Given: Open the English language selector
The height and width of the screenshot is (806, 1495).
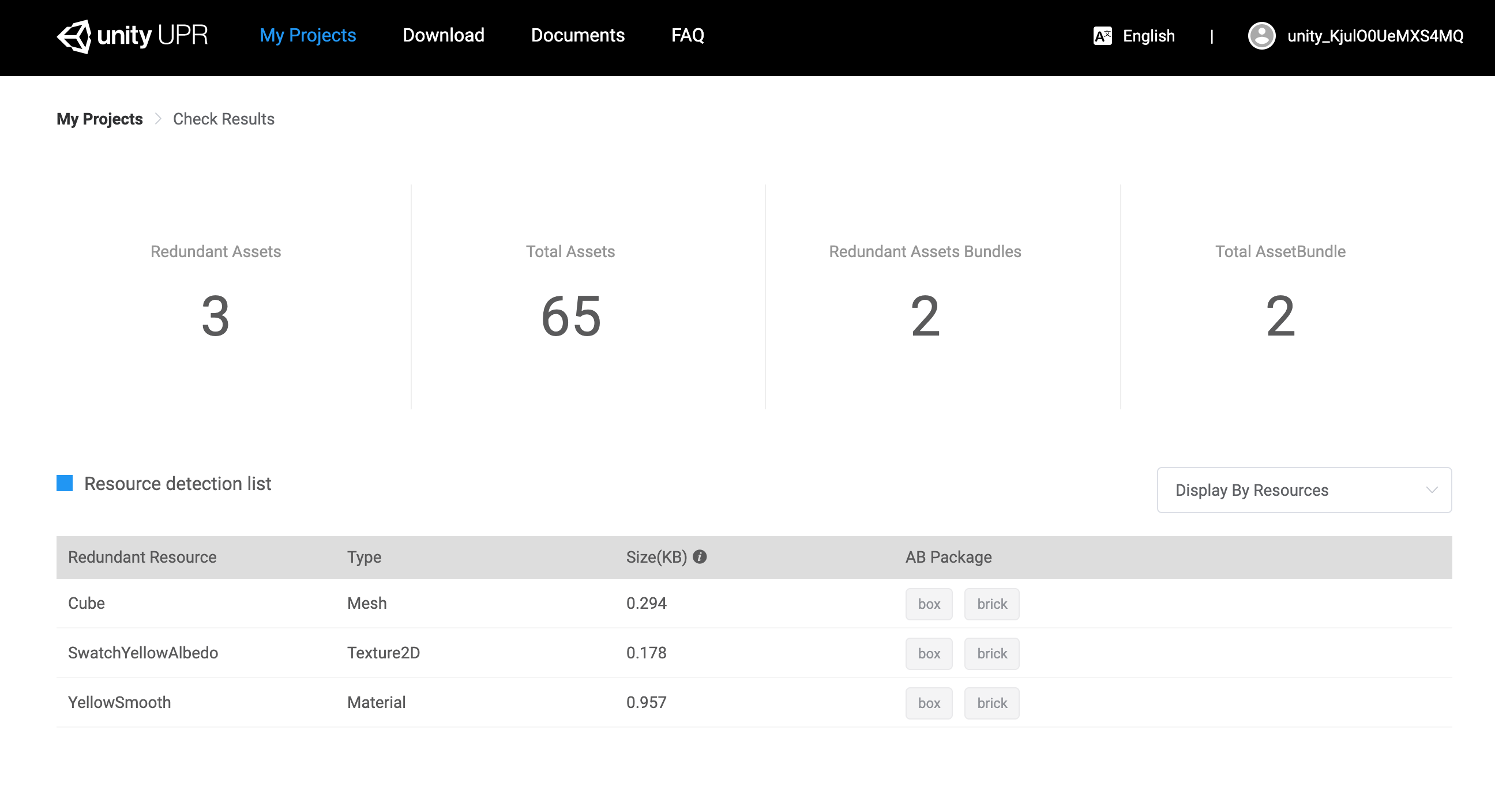Looking at the screenshot, I should tap(1148, 36).
